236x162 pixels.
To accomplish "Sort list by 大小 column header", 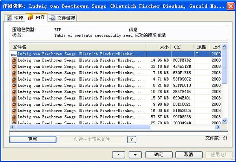I will coord(158,47).
